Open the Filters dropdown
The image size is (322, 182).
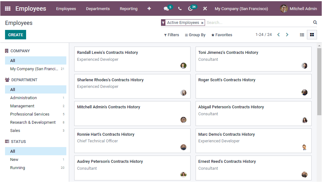171,35
